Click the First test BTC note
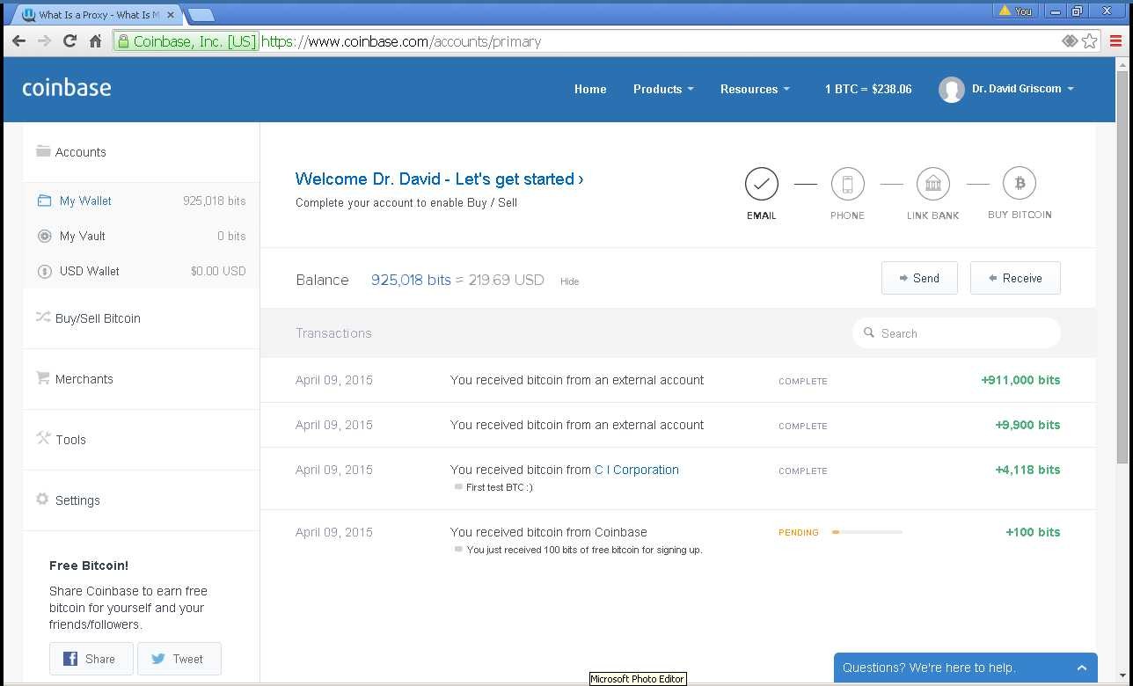This screenshot has width=1133, height=686. point(499,487)
